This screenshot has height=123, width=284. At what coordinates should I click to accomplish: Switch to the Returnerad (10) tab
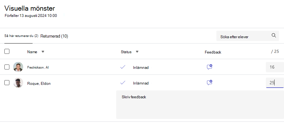pyautogui.click(x=54, y=36)
